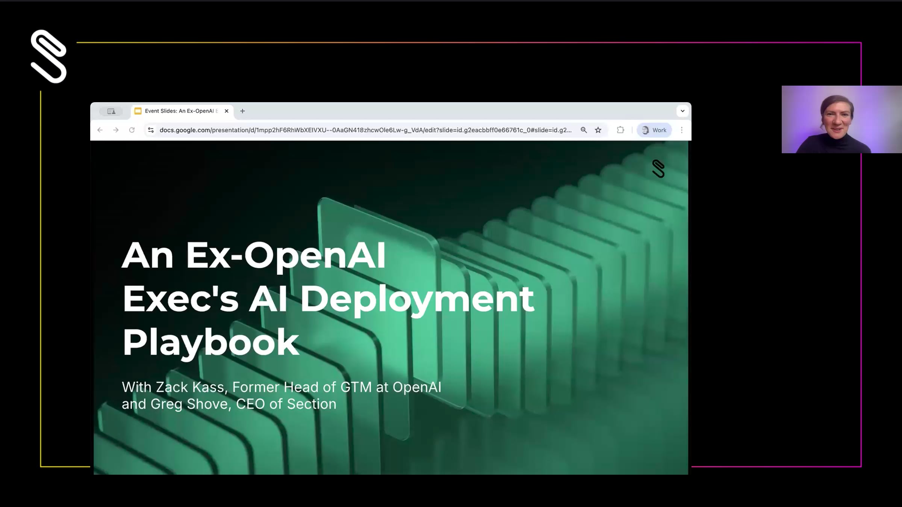Expand the tab list chevron at top right
The width and height of the screenshot is (902, 507).
682,111
